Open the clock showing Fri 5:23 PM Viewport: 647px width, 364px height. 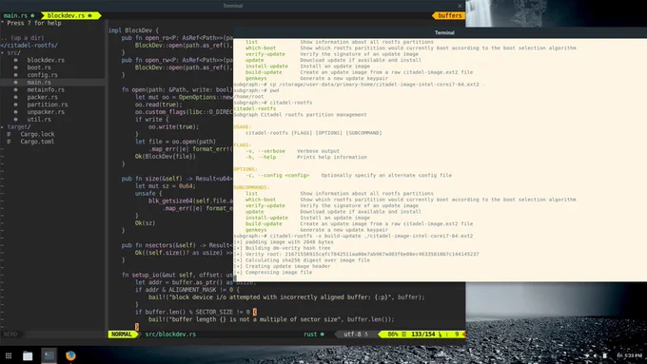629,355
